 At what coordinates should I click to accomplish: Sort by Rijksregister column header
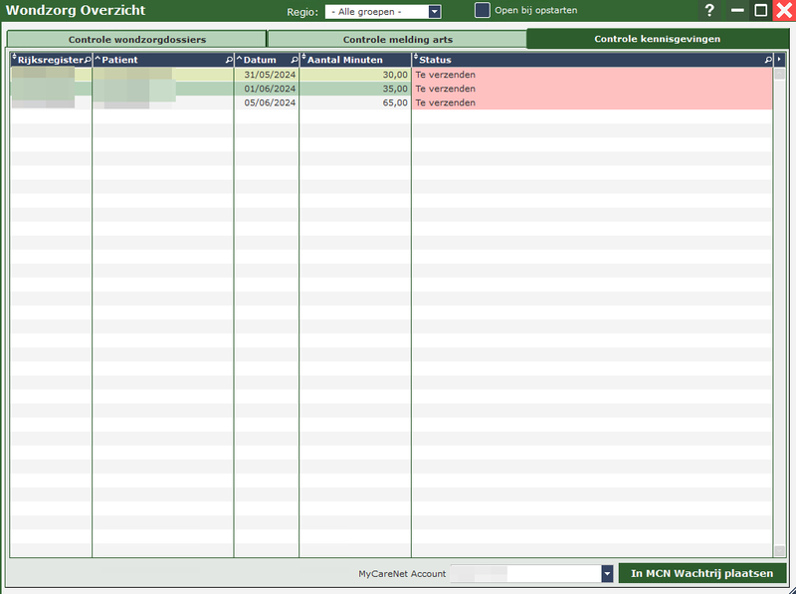[x=50, y=60]
